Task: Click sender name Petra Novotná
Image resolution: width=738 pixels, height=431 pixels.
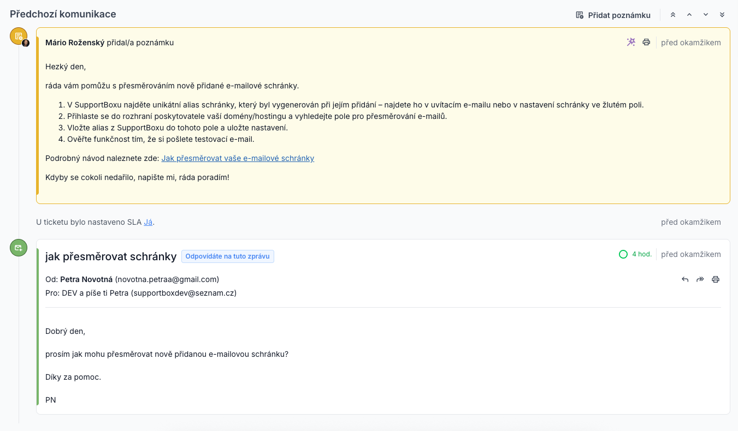Action: click(86, 279)
